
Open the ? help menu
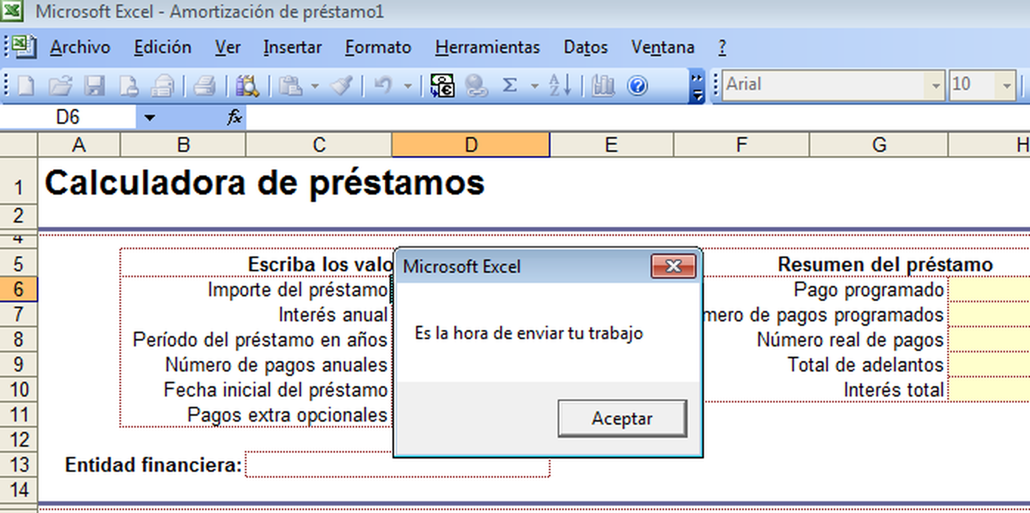pos(722,47)
